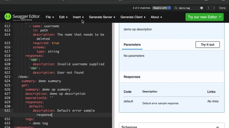Click 'description: demo op description' in editor

(55, 94)
